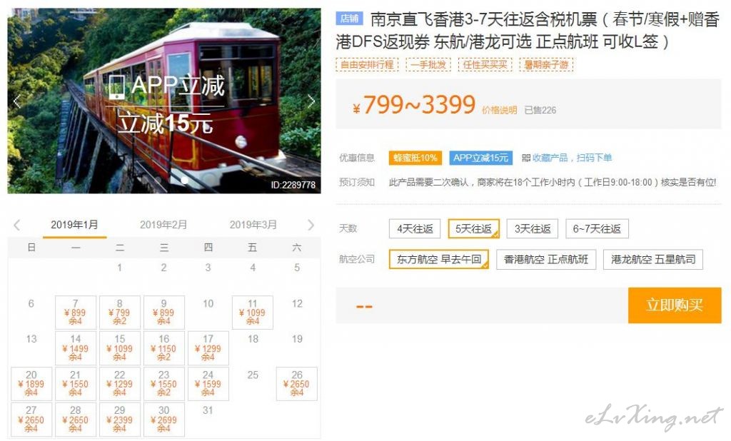This screenshot has width=731, height=441.
Task: Pick 香港航空 正点航班 airline option
Action: [546, 259]
